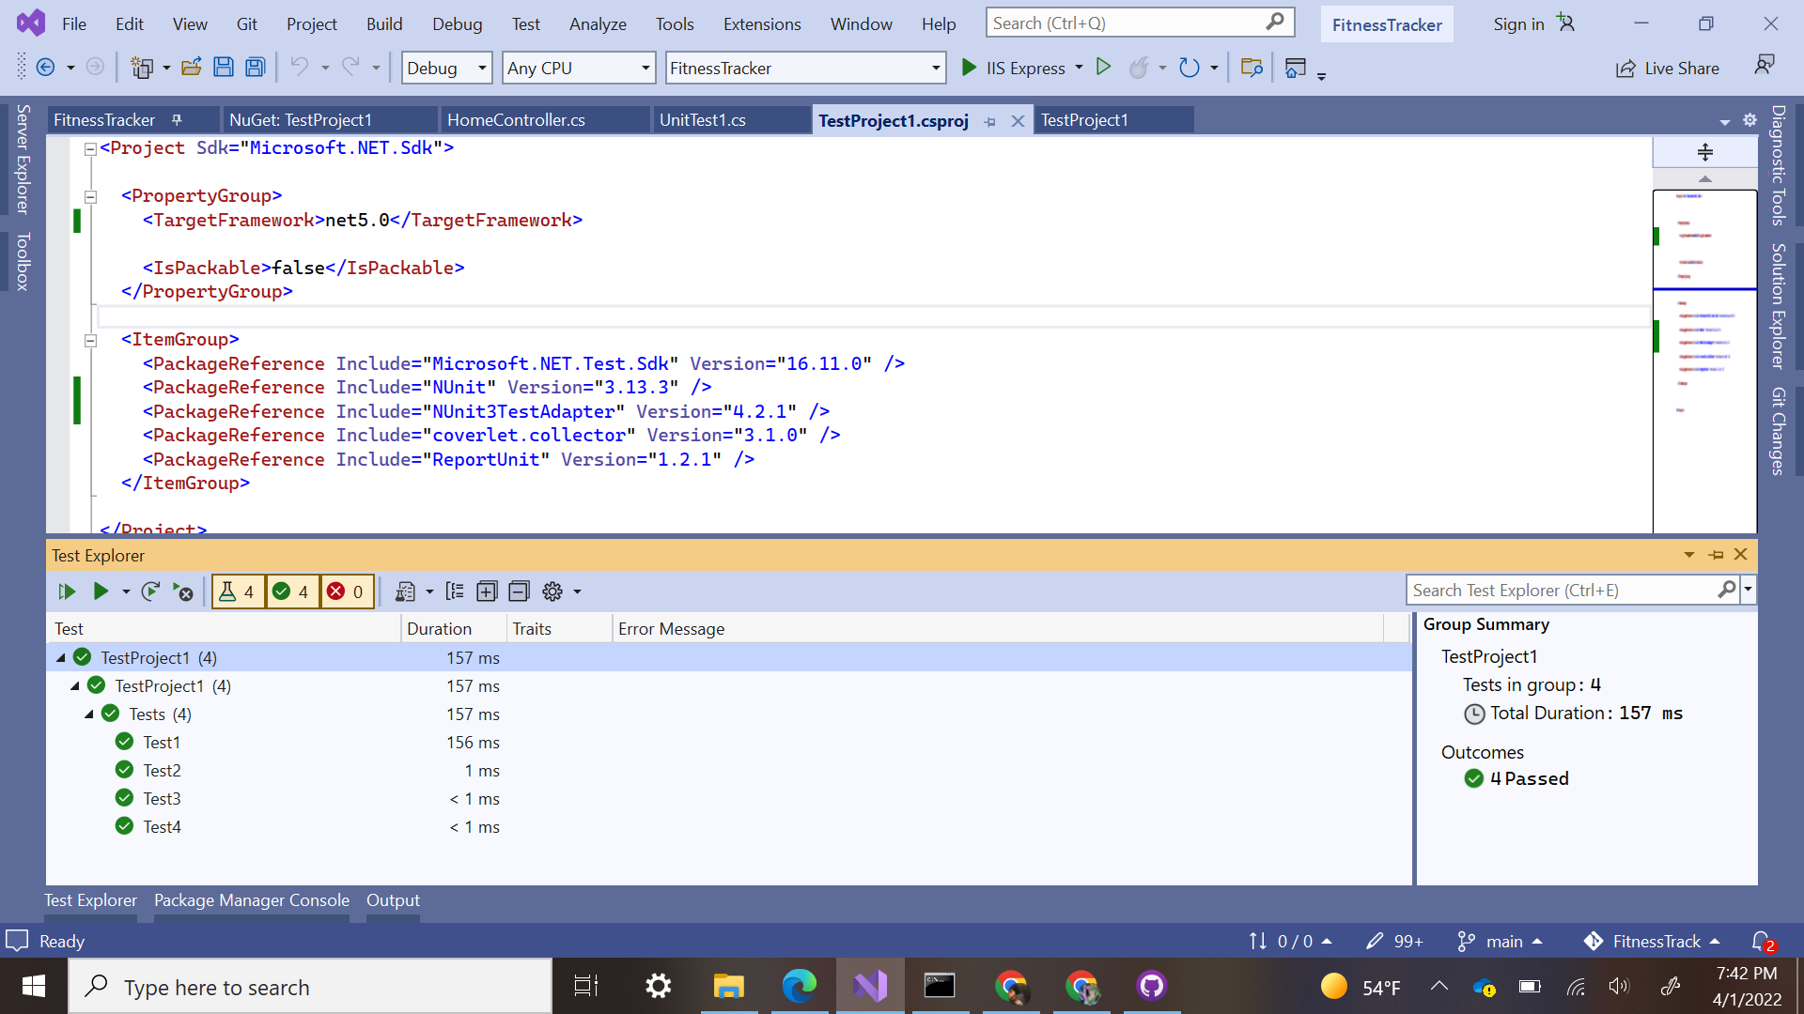Open the Git Changes side panel
This screenshot has height=1014, width=1804.
1778,432
